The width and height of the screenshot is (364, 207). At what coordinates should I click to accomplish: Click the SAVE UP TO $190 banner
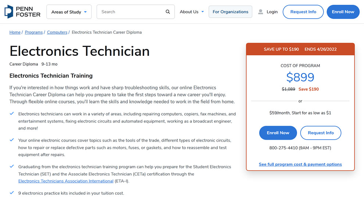[x=300, y=49]
